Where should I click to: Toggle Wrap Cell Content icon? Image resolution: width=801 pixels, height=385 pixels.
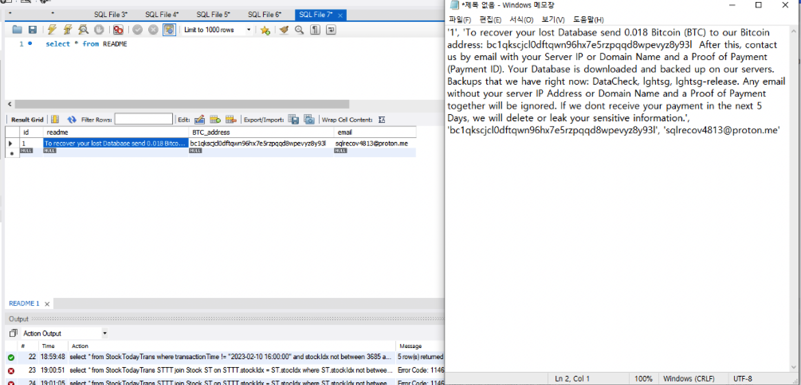tap(382, 120)
